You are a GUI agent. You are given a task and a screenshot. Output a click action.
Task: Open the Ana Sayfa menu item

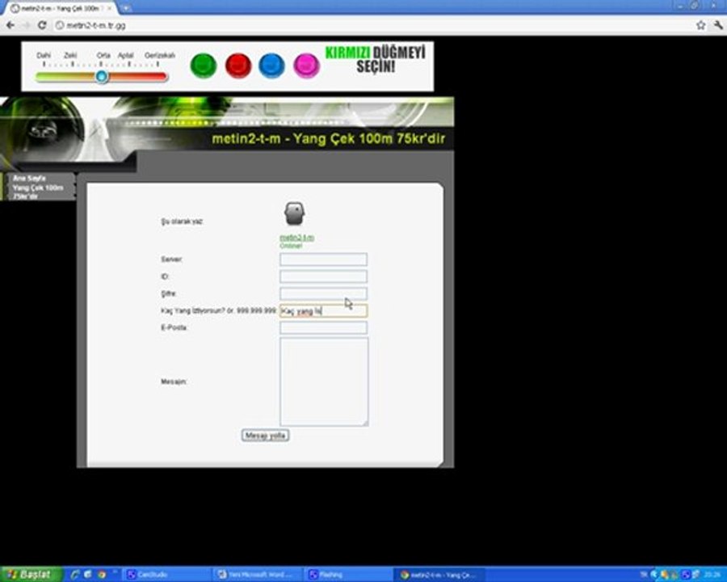[29, 178]
